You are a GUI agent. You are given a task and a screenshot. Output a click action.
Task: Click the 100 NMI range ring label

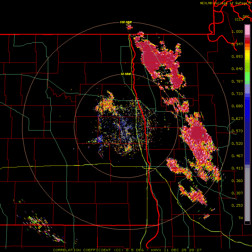[126, 22]
